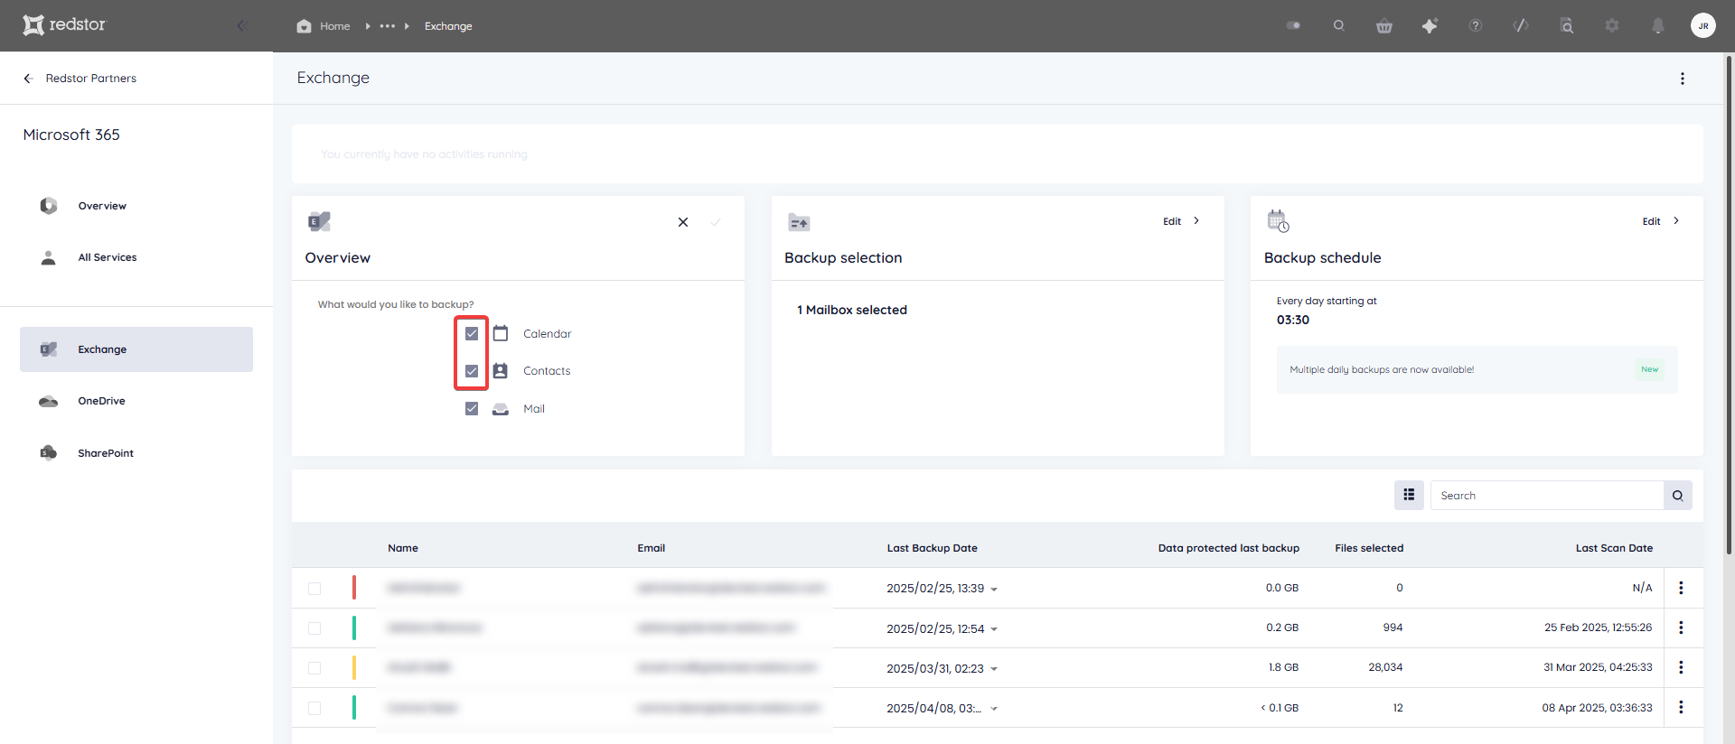Go to Home breadcrumb link

click(x=334, y=26)
